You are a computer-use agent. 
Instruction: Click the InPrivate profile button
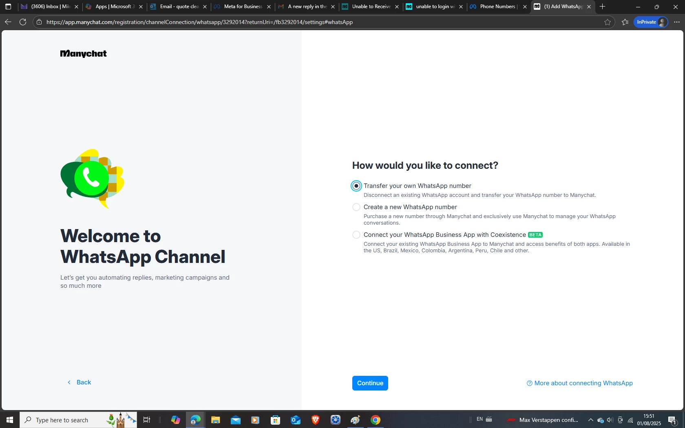[651, 22]
